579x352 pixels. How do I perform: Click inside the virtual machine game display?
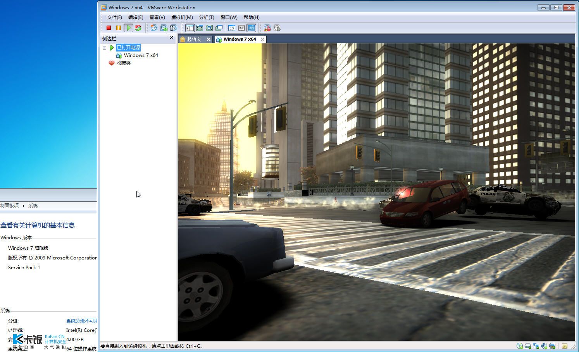click(x=377, y=192)
